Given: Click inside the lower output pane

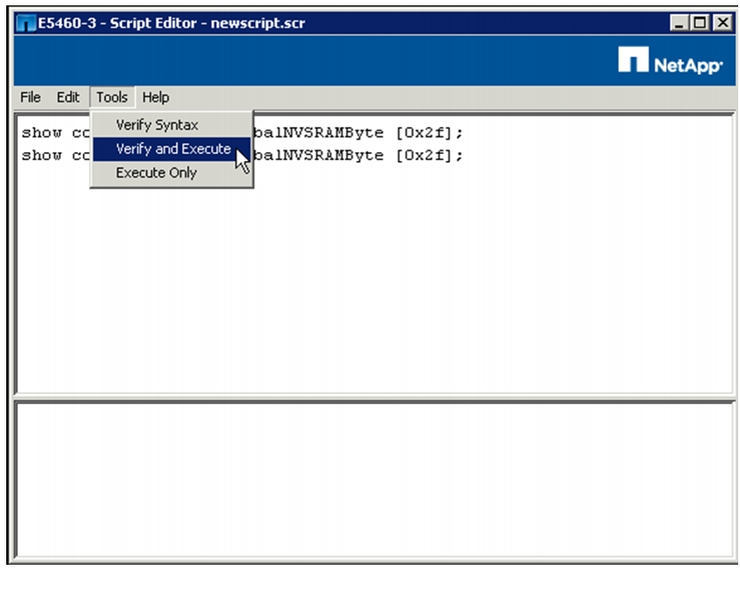Looking at the screenshot, I should click(374, 479).
